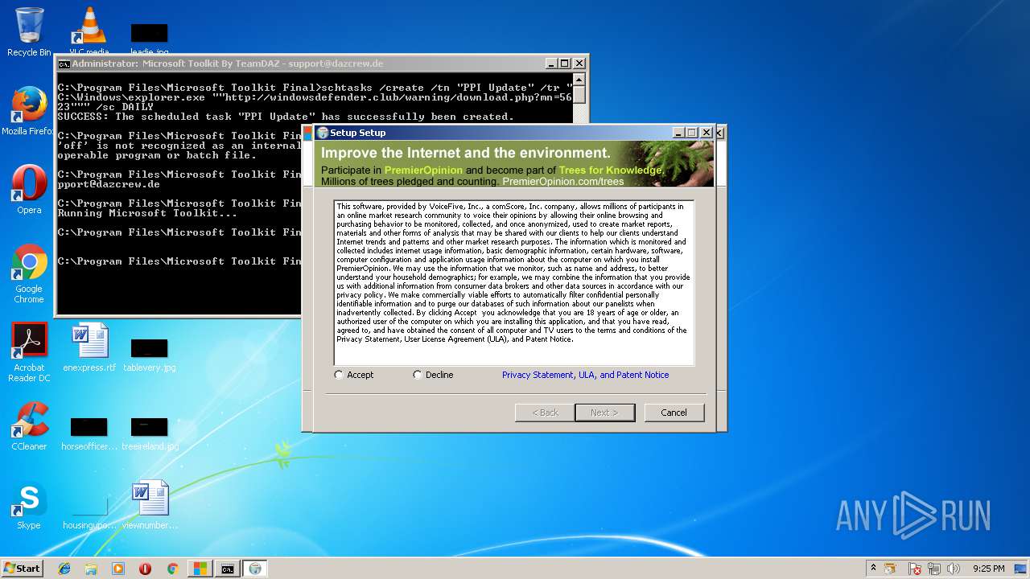Click the Show desktop button
Viewport: 1030px width, 579px height.
pos(1021,569)
